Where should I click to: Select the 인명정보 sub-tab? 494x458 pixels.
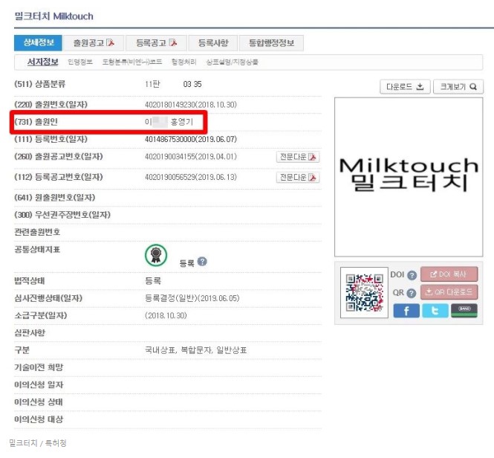[80, 62]
